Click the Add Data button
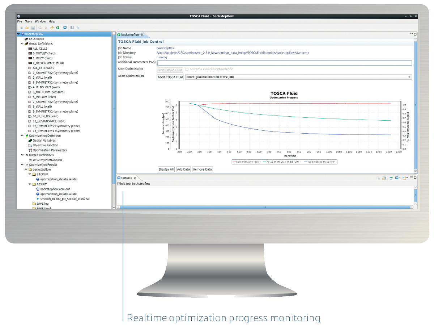 coord(183,169)
